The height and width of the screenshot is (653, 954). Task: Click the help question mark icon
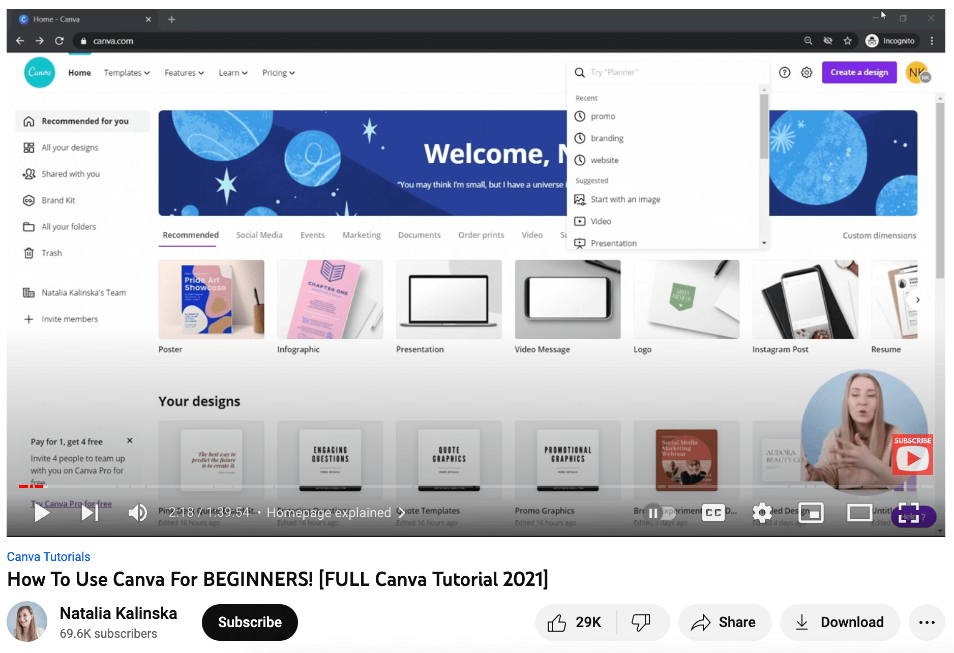pyautogui.click(x=785, y=72)
